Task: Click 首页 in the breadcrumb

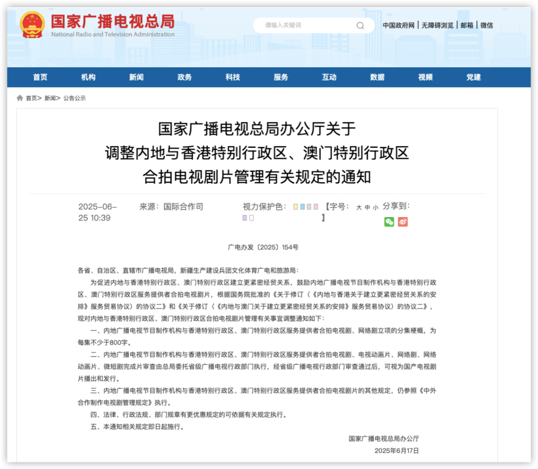Action: 31,98
